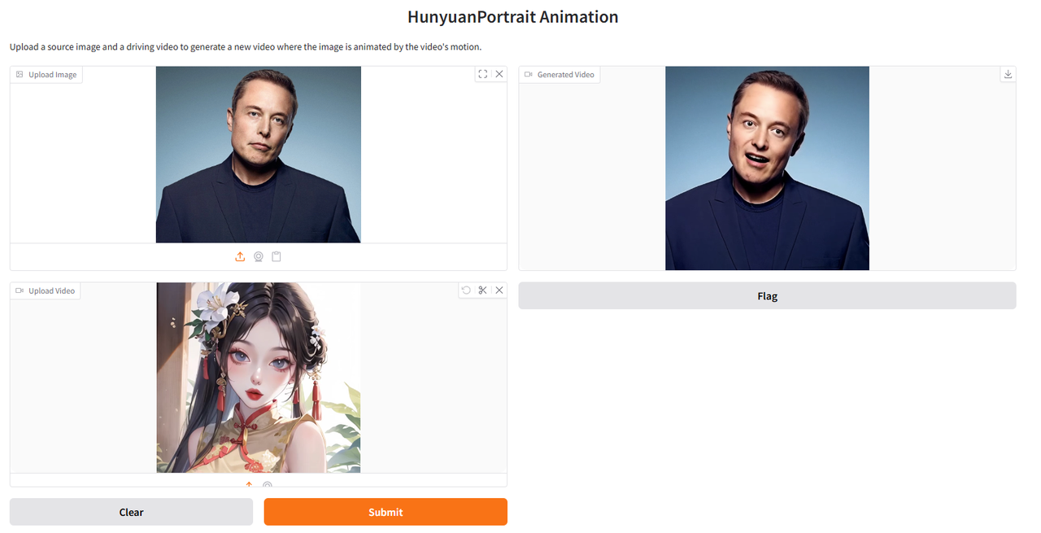The image size is (1041, 533).
Task: Click the "Upload Video" label
Action: [x=46, y=291]
